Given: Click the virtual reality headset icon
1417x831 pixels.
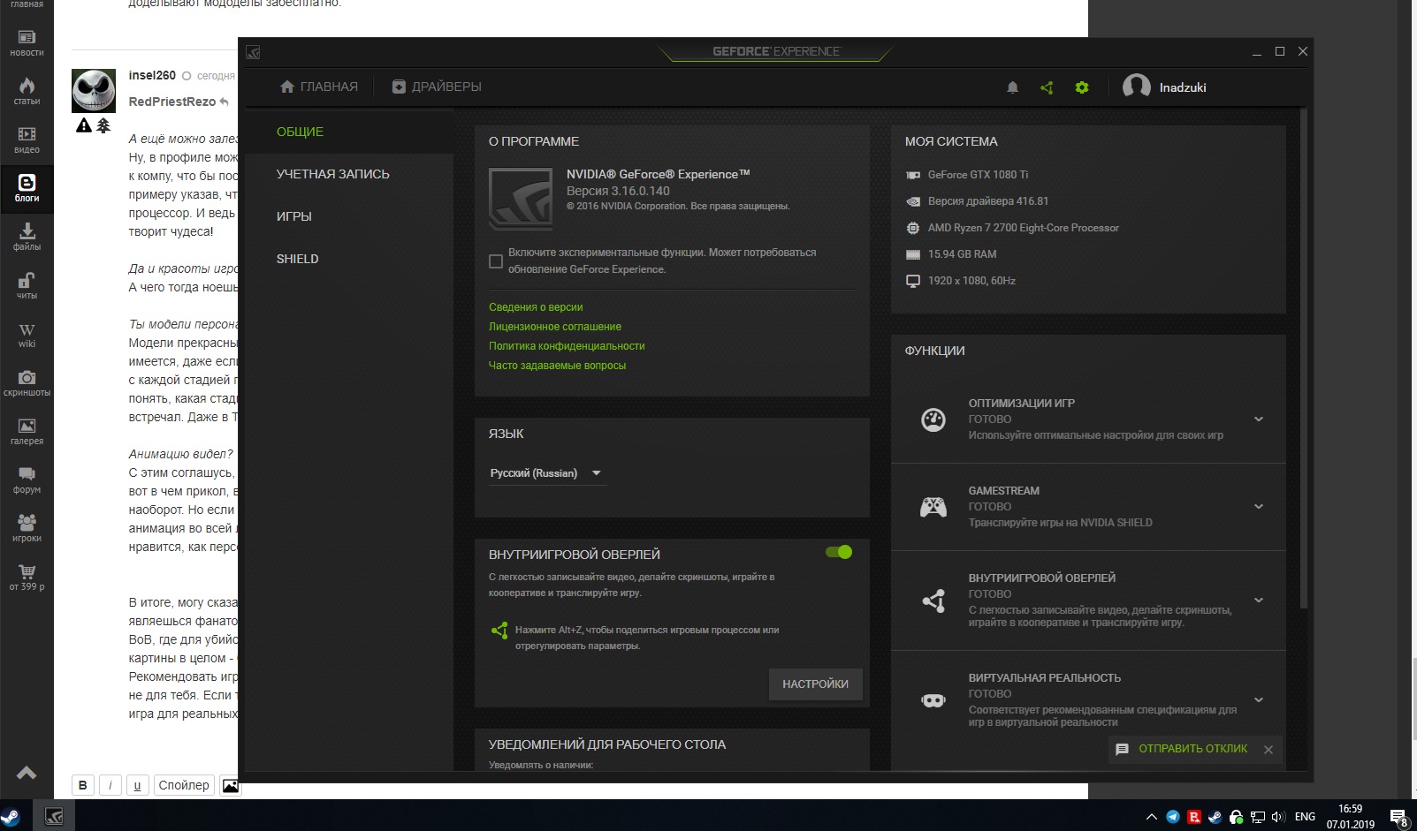Looking at the screenshot, I should click(933, 700).
